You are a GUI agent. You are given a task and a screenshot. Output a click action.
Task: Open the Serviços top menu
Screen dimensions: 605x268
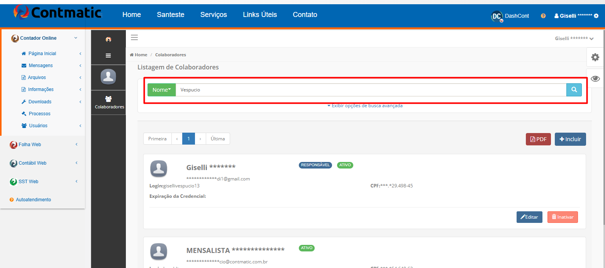(x=214, y=15)
